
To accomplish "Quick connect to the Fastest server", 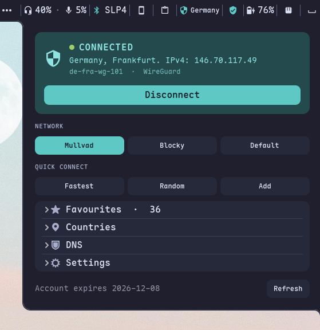I will click(80, 186).
